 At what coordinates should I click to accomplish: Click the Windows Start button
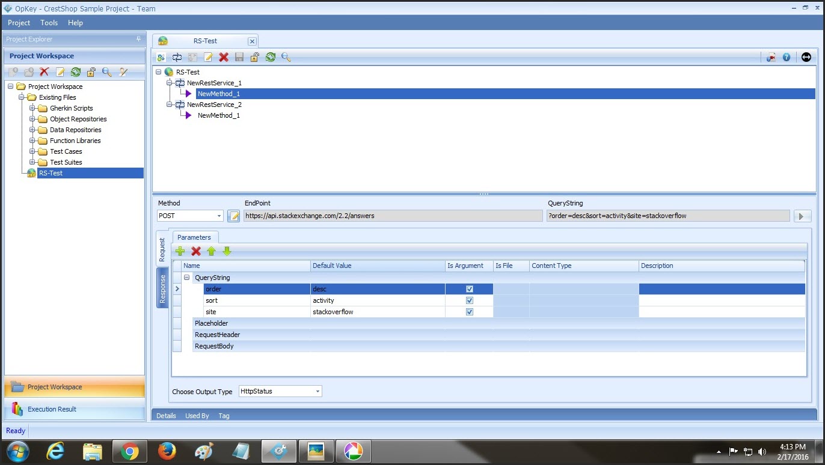[x=17, y=451]
